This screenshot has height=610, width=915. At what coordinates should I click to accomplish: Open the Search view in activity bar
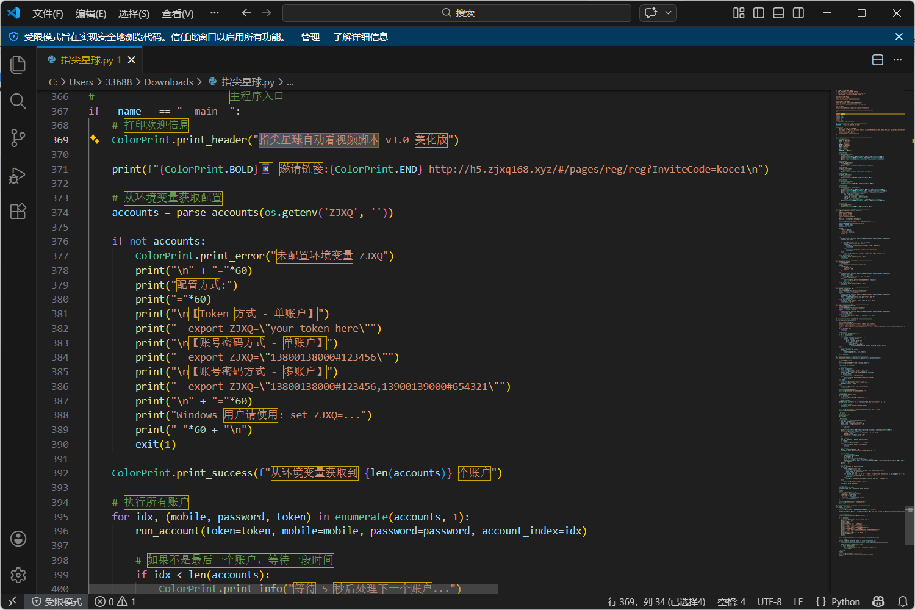(x=18, y=101)
